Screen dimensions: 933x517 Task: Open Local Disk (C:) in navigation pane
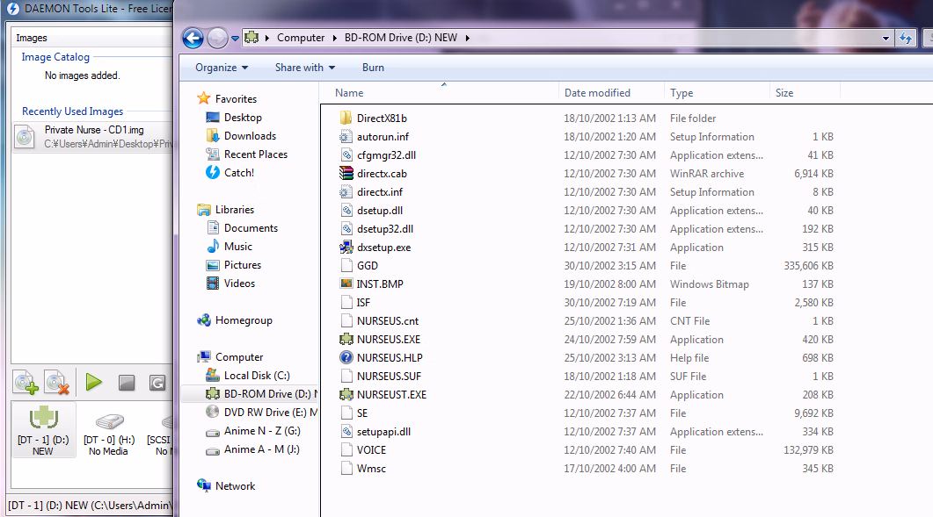tap(257, 375)
